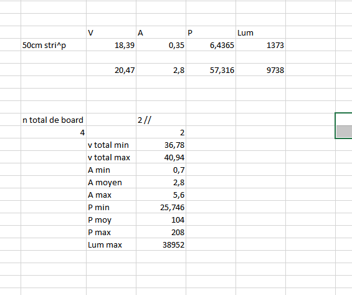The width and height of the screenshot is (352, 295).
Task: Select the cell with value 38952
Action: pos(161,244)
